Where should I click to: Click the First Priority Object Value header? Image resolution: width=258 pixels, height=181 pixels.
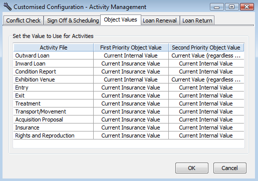coord(131,47)
